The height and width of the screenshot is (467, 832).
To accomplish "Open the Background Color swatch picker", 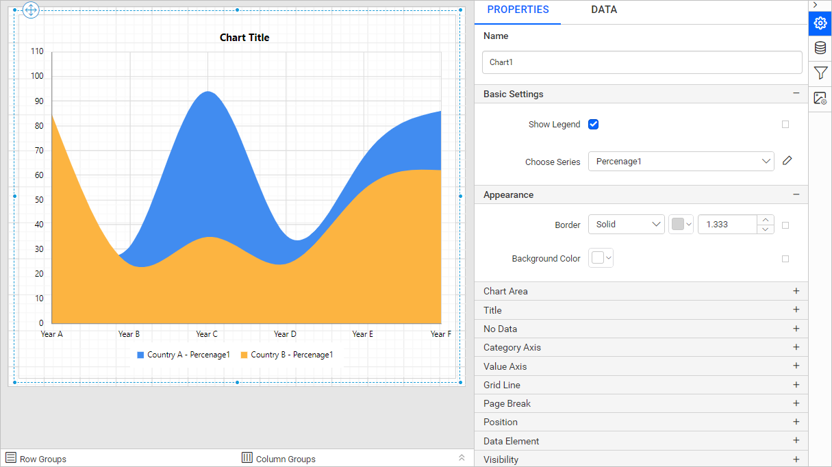I will pyautogui.click(x=601, y=258).
